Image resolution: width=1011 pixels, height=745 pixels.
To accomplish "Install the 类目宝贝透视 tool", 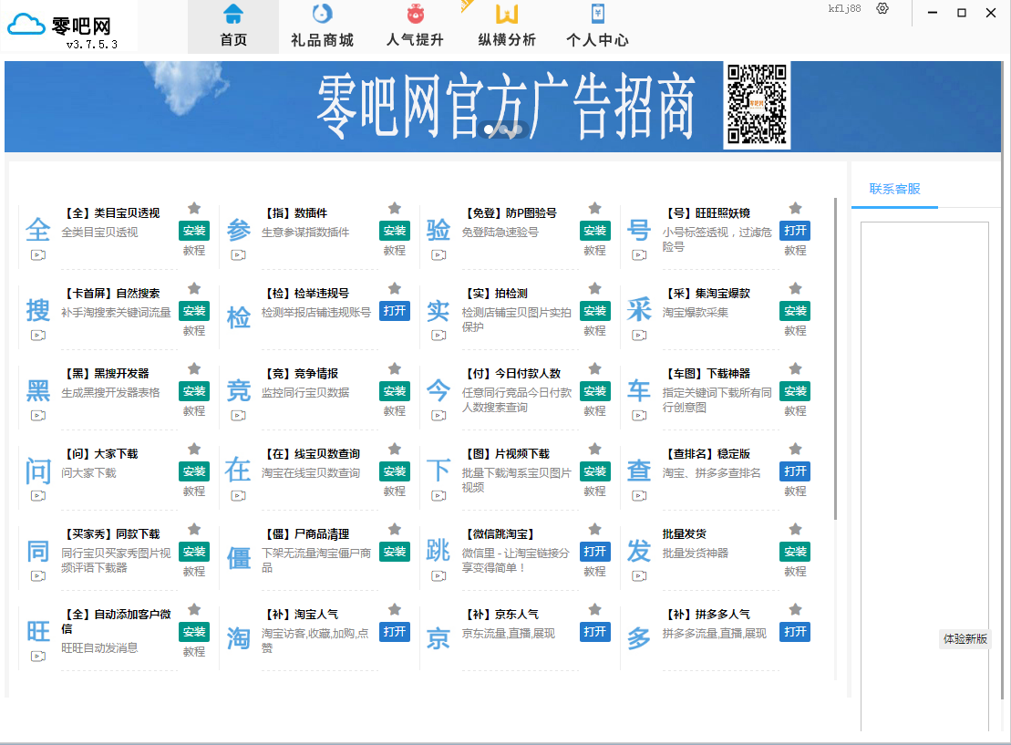I will (194, 231).
